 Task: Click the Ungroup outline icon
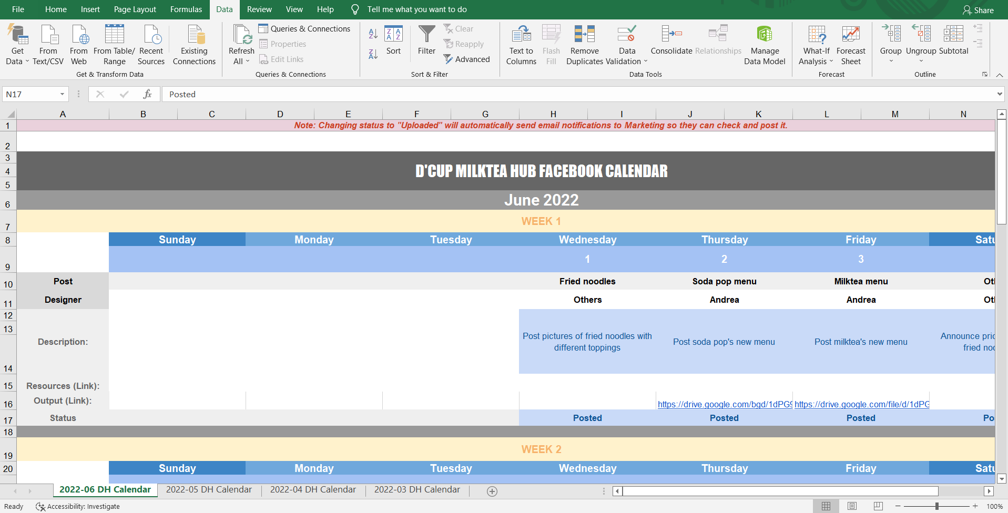[921, 34]
